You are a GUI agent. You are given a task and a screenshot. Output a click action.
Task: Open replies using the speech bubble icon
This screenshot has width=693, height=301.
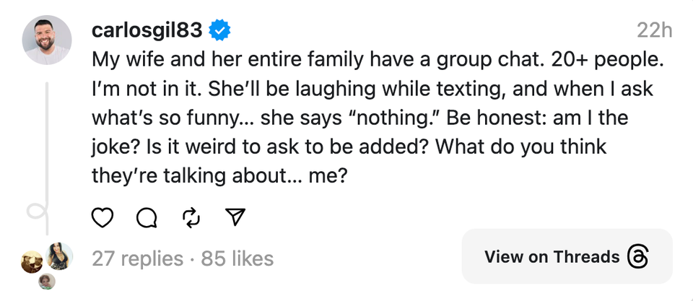[x=147, y=217]
